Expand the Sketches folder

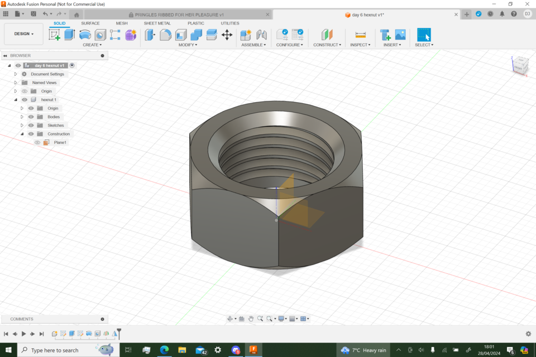22,126
